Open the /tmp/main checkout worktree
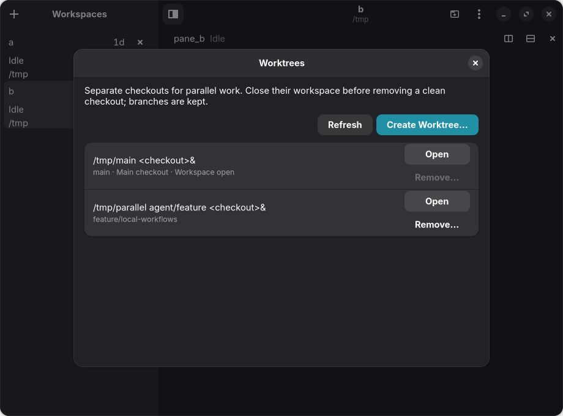This screenshot has height=416, width=563. point(436,154)
